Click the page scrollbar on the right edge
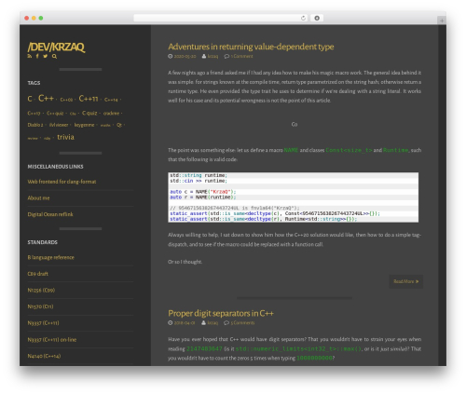The image size is (466, 394). click(x=442, y=195)
